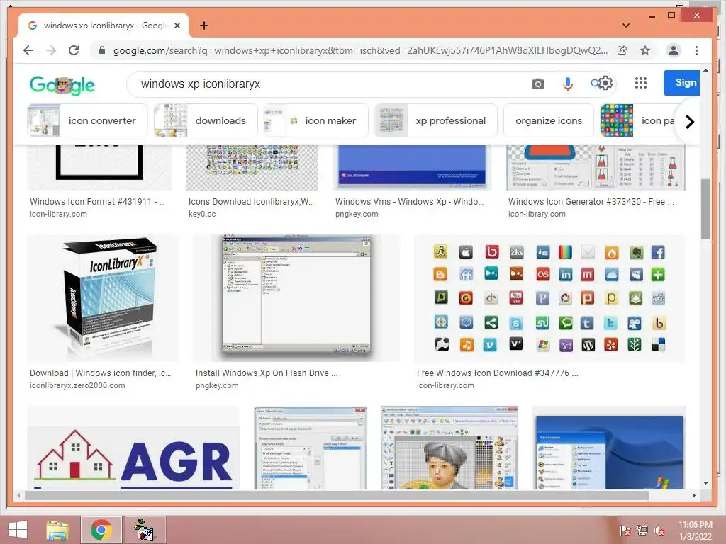Viewport: 726px width, 544px height.
Task: Go back to the previous page
Action: [28, 50]
